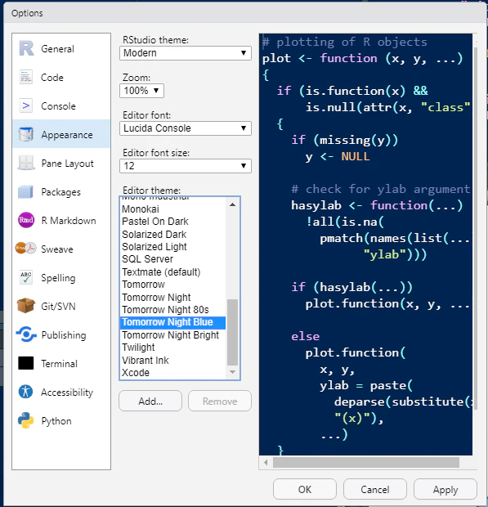This screenshot has width=488, height=507.
Task: Choose Solarized Dark editor theme
Action: pyautogui.click(x=154, y=234)
